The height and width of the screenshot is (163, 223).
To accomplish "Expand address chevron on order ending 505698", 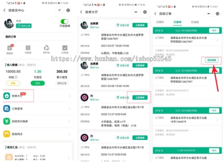I will pos(217,40).
